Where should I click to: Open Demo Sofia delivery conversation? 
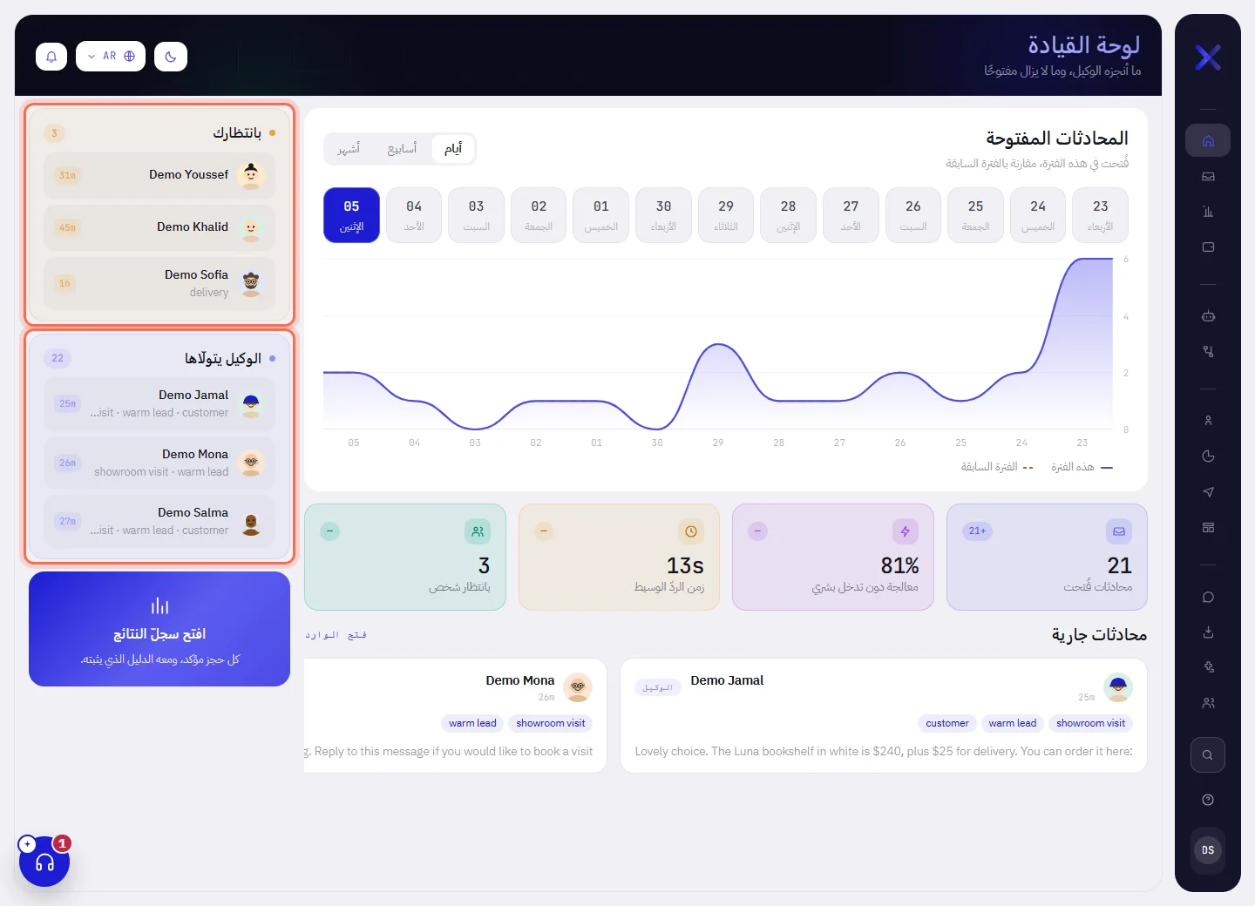click(x=159, y=283)
